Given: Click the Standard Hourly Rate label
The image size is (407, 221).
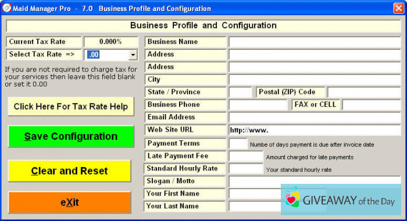Looking at the screenshot, I should pos(184,168).
